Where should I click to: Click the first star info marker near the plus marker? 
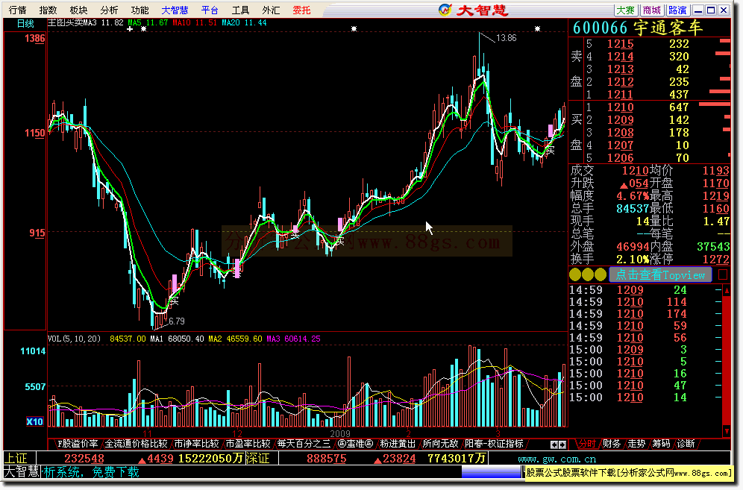tap(143, 29)
